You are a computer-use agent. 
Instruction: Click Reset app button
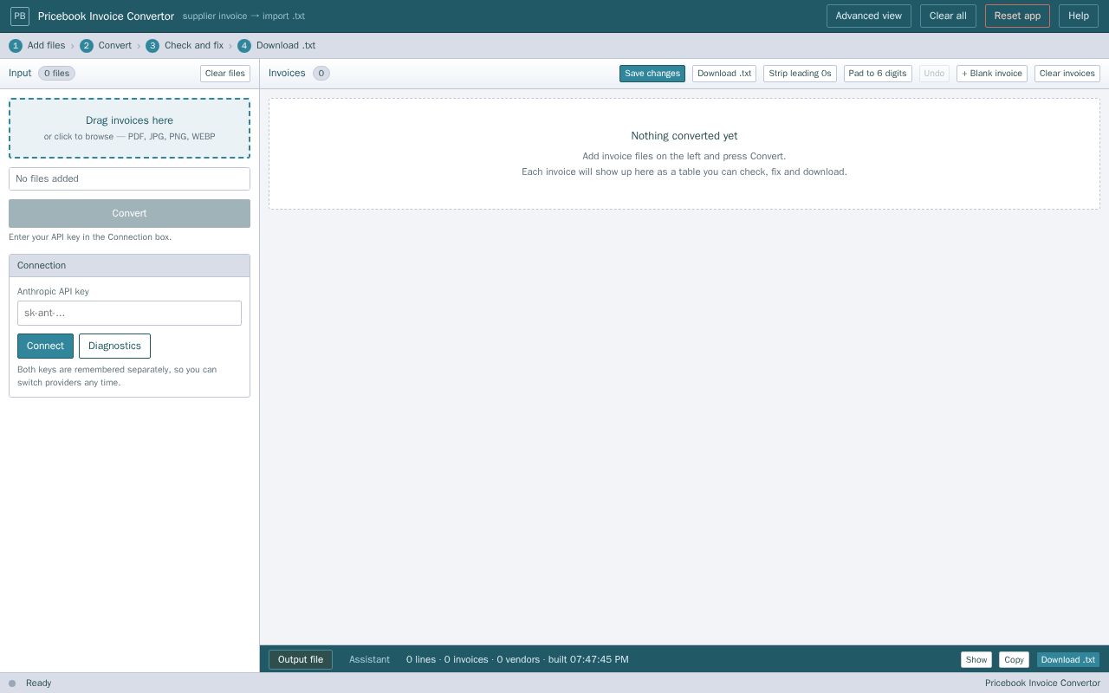1017,16
